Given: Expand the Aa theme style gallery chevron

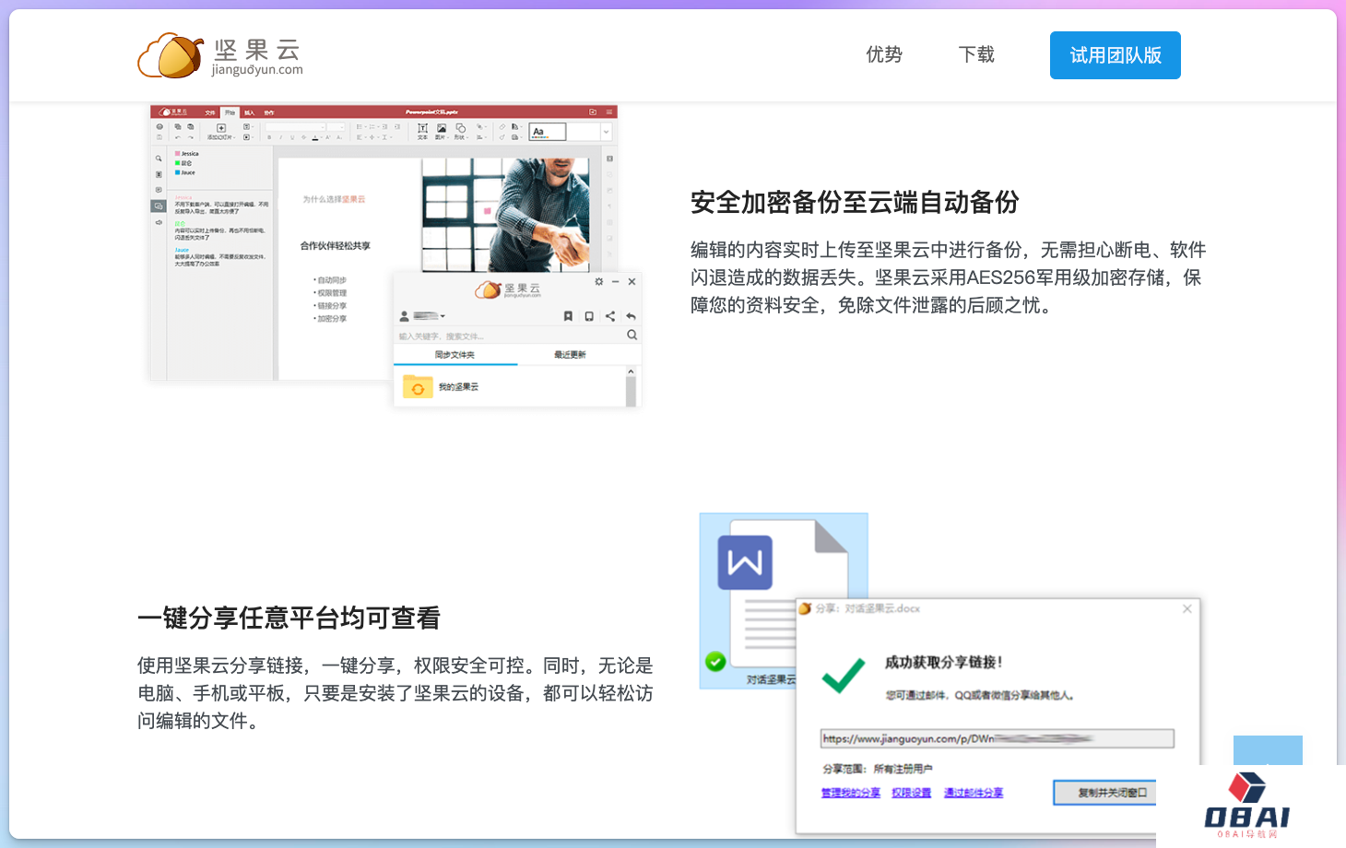Looking at the screenshot, I should [606, 133].
